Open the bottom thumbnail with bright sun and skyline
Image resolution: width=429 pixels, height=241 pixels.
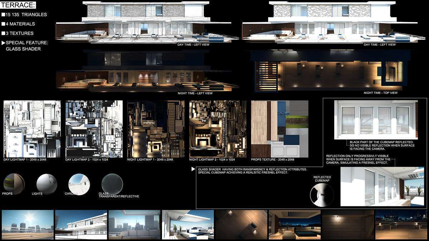[x=28, y=225]
